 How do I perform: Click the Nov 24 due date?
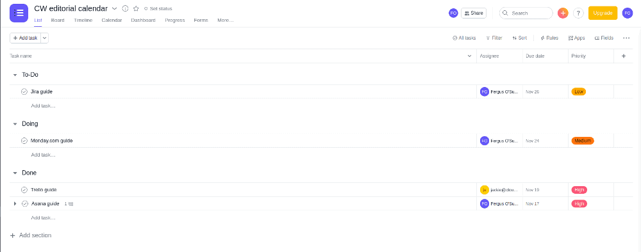533,141
